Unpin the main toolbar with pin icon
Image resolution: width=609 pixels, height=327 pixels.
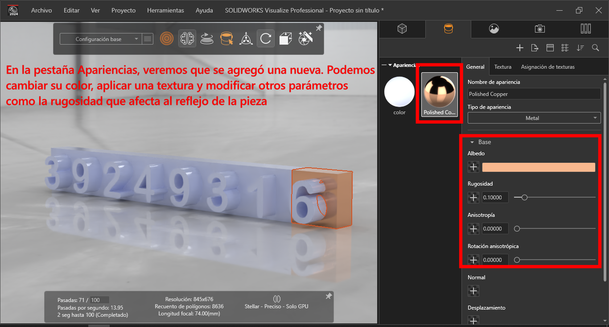pyautogui.click(x=319, y=28)
